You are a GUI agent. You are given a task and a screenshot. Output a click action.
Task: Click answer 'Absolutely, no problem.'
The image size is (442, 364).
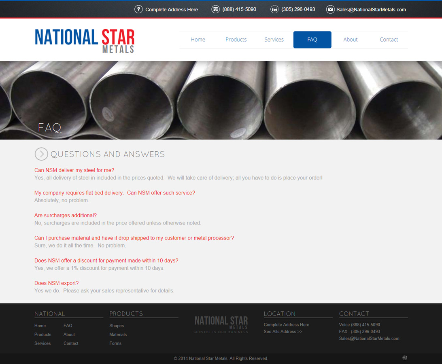click(62, 200)
